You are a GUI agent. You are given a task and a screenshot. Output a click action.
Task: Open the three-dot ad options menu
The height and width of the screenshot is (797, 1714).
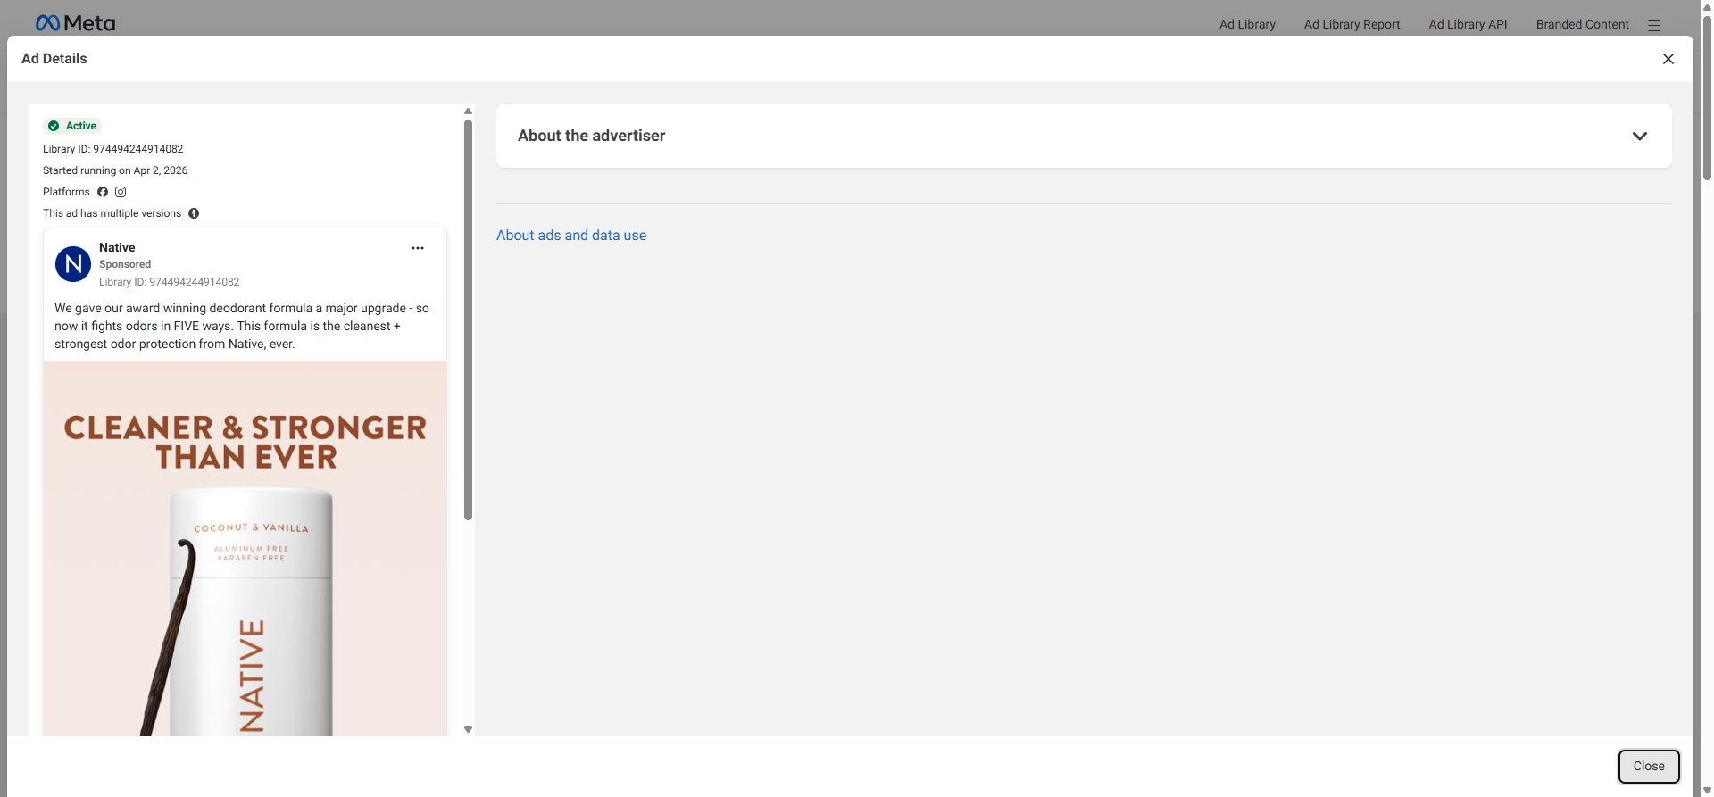click(417, 248)
